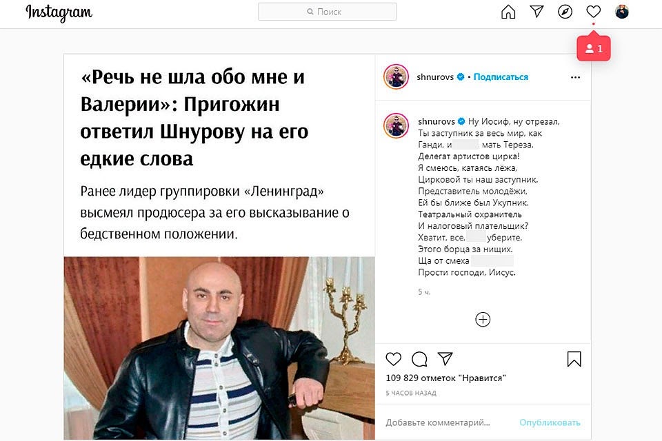Click the Опубликовать button to post comment
This screenshot has height=441, width=662.
pos(550,422)
